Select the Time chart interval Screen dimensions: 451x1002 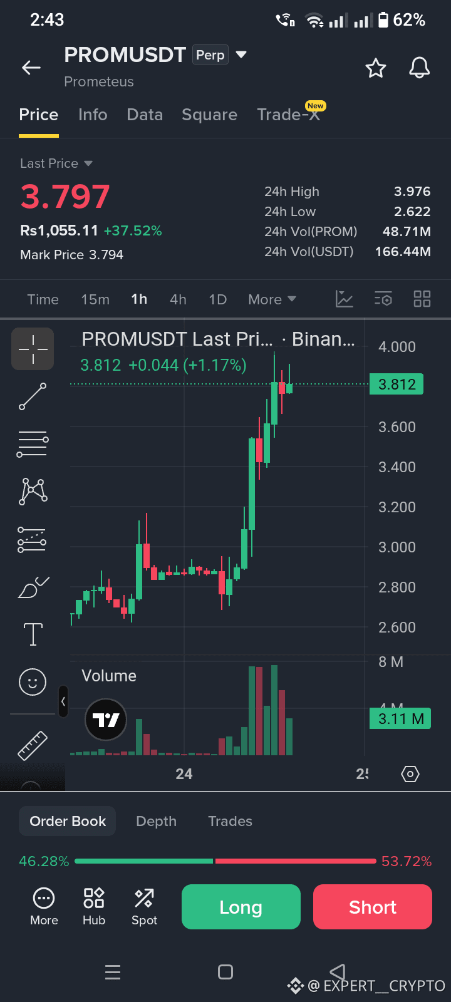[43, 299]
